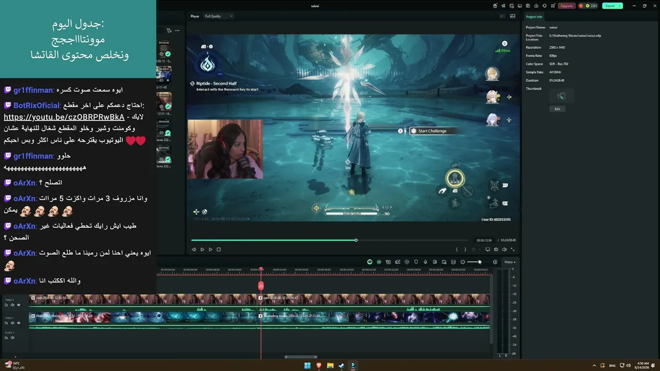Open the weather widget on taskbar
The image size is (660, 371).
pyautogui.click(x=14, y=365)
